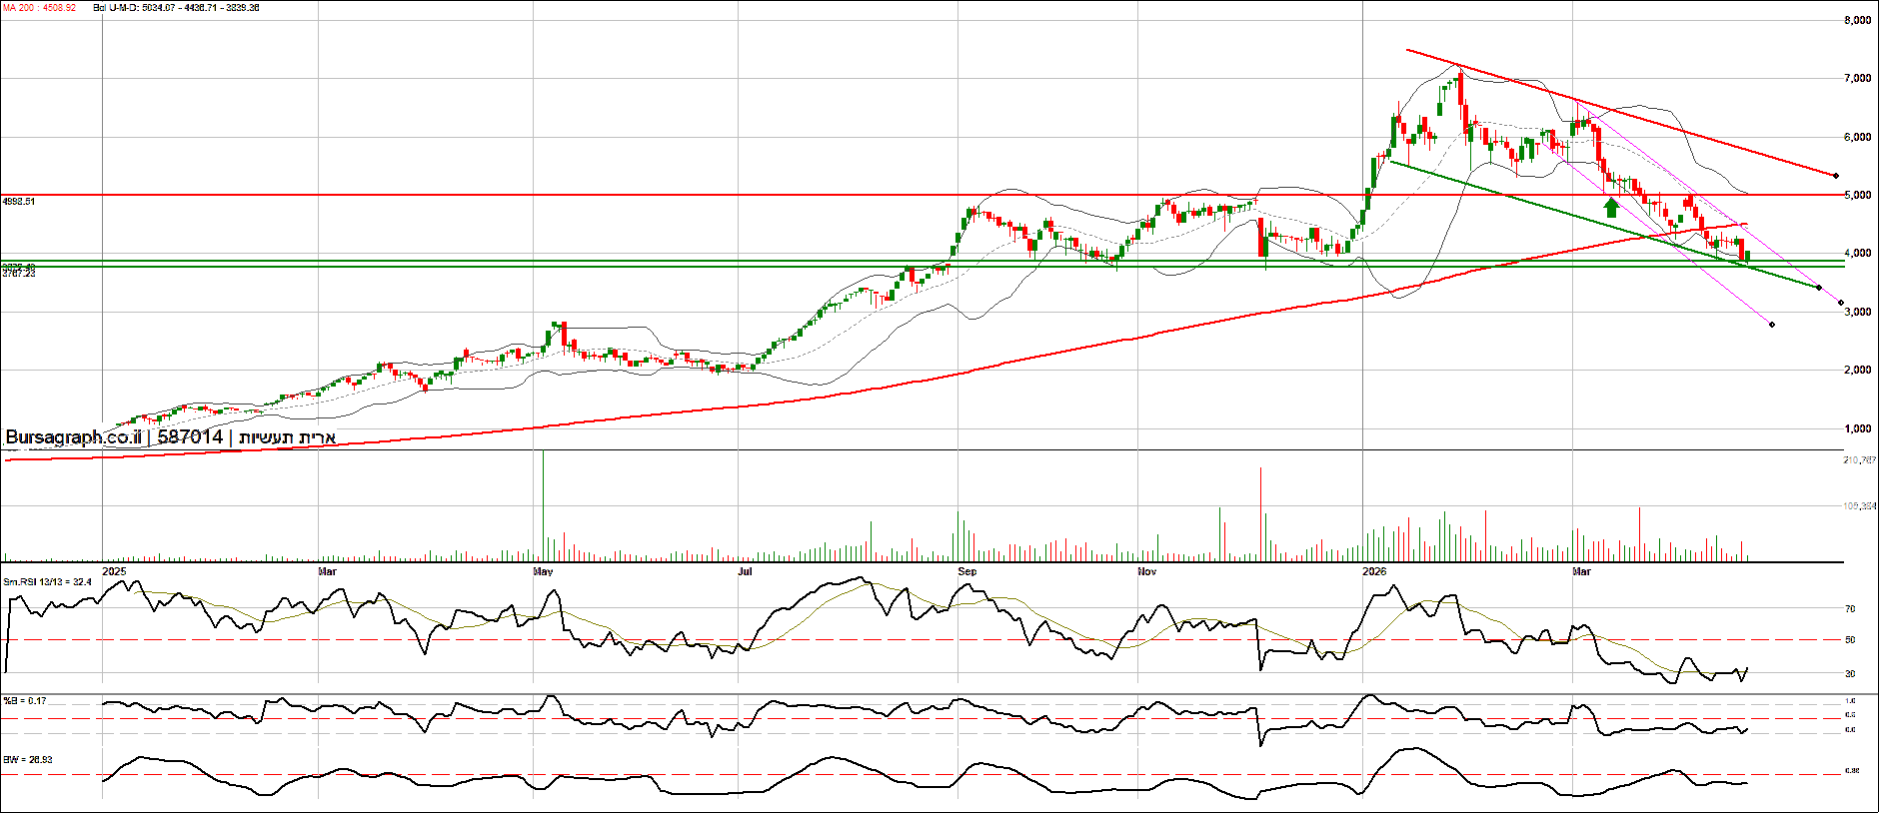This screenshot has width=1879, height=813.
Task: Click the May date axis label
Action: pyautogui.click(x=543, y=571)
